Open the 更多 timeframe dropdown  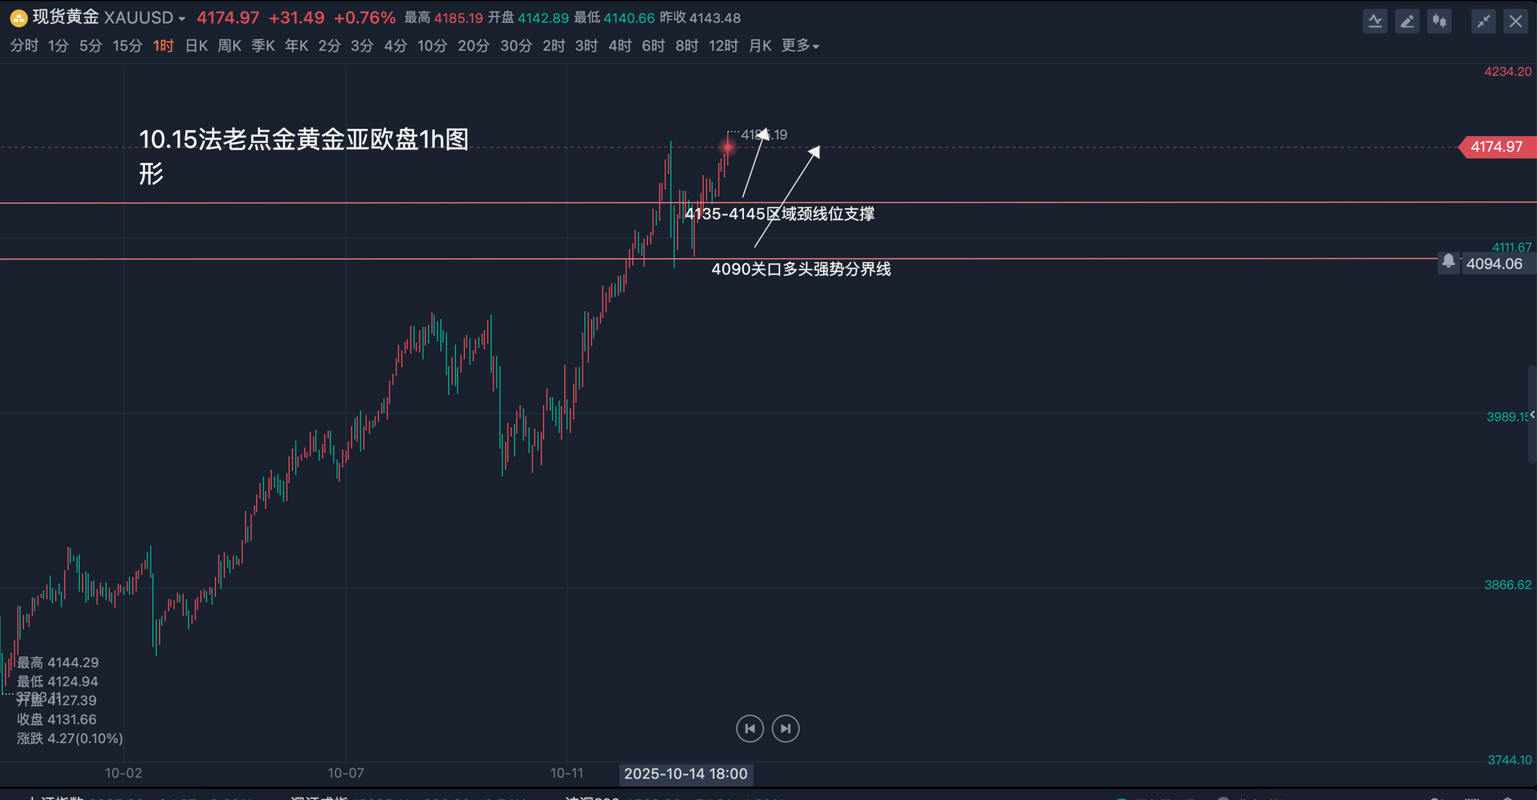tap(800, 46)
